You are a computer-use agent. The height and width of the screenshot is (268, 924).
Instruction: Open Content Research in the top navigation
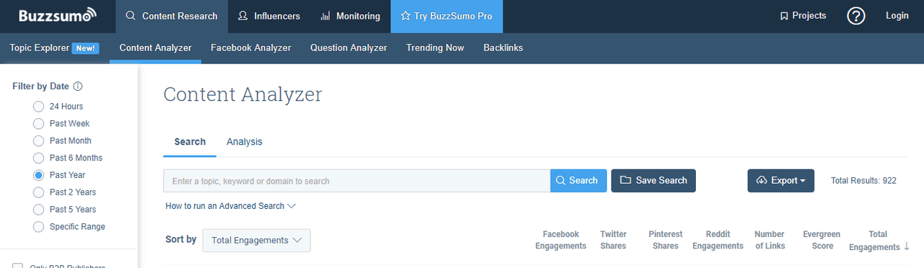pos(172,16)
